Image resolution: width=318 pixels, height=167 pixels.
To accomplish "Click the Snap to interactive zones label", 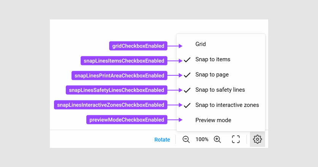I will point(227,105).
